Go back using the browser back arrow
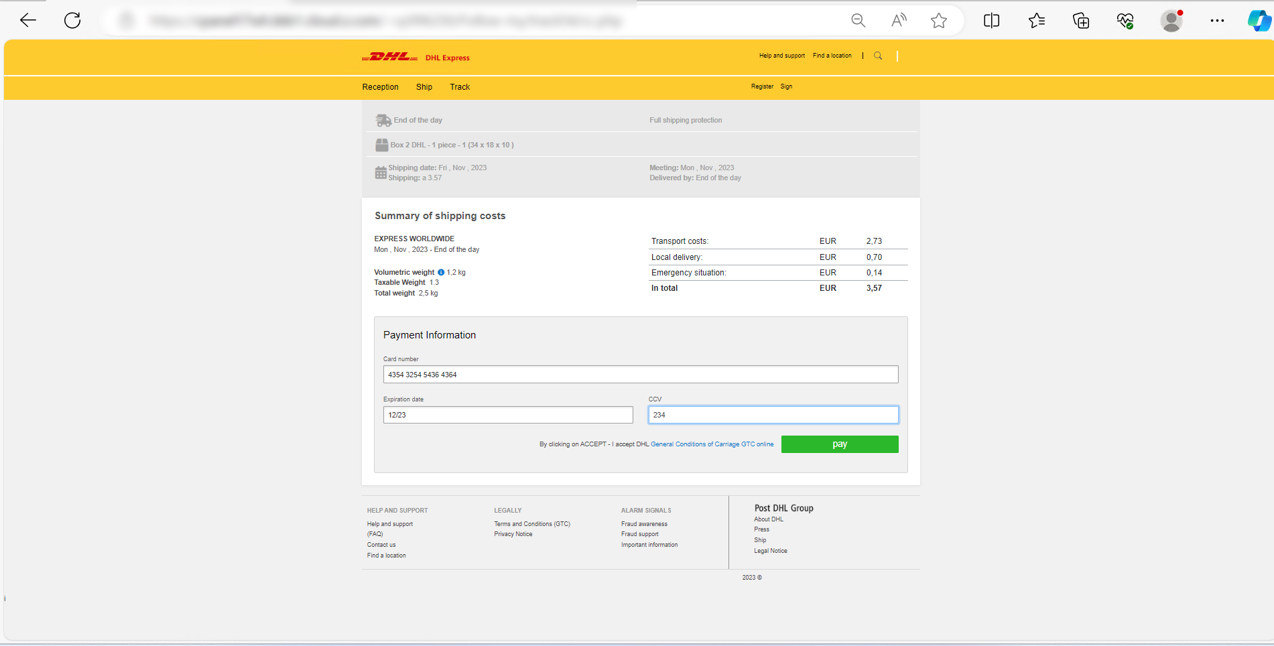The width and height of the screenshot is (1274, 646). [x=28, y=21]
